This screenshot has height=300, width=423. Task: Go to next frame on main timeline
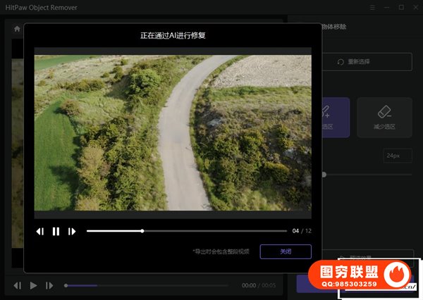(49, 285)
